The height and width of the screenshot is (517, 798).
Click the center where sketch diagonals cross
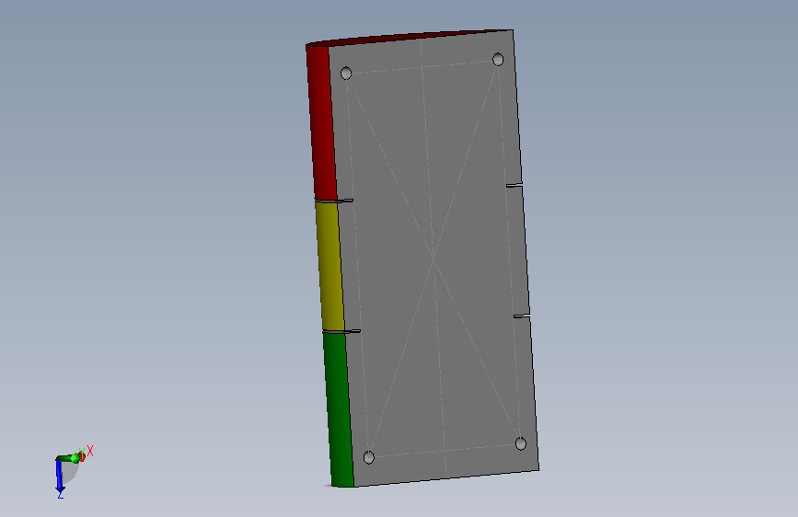434,259
